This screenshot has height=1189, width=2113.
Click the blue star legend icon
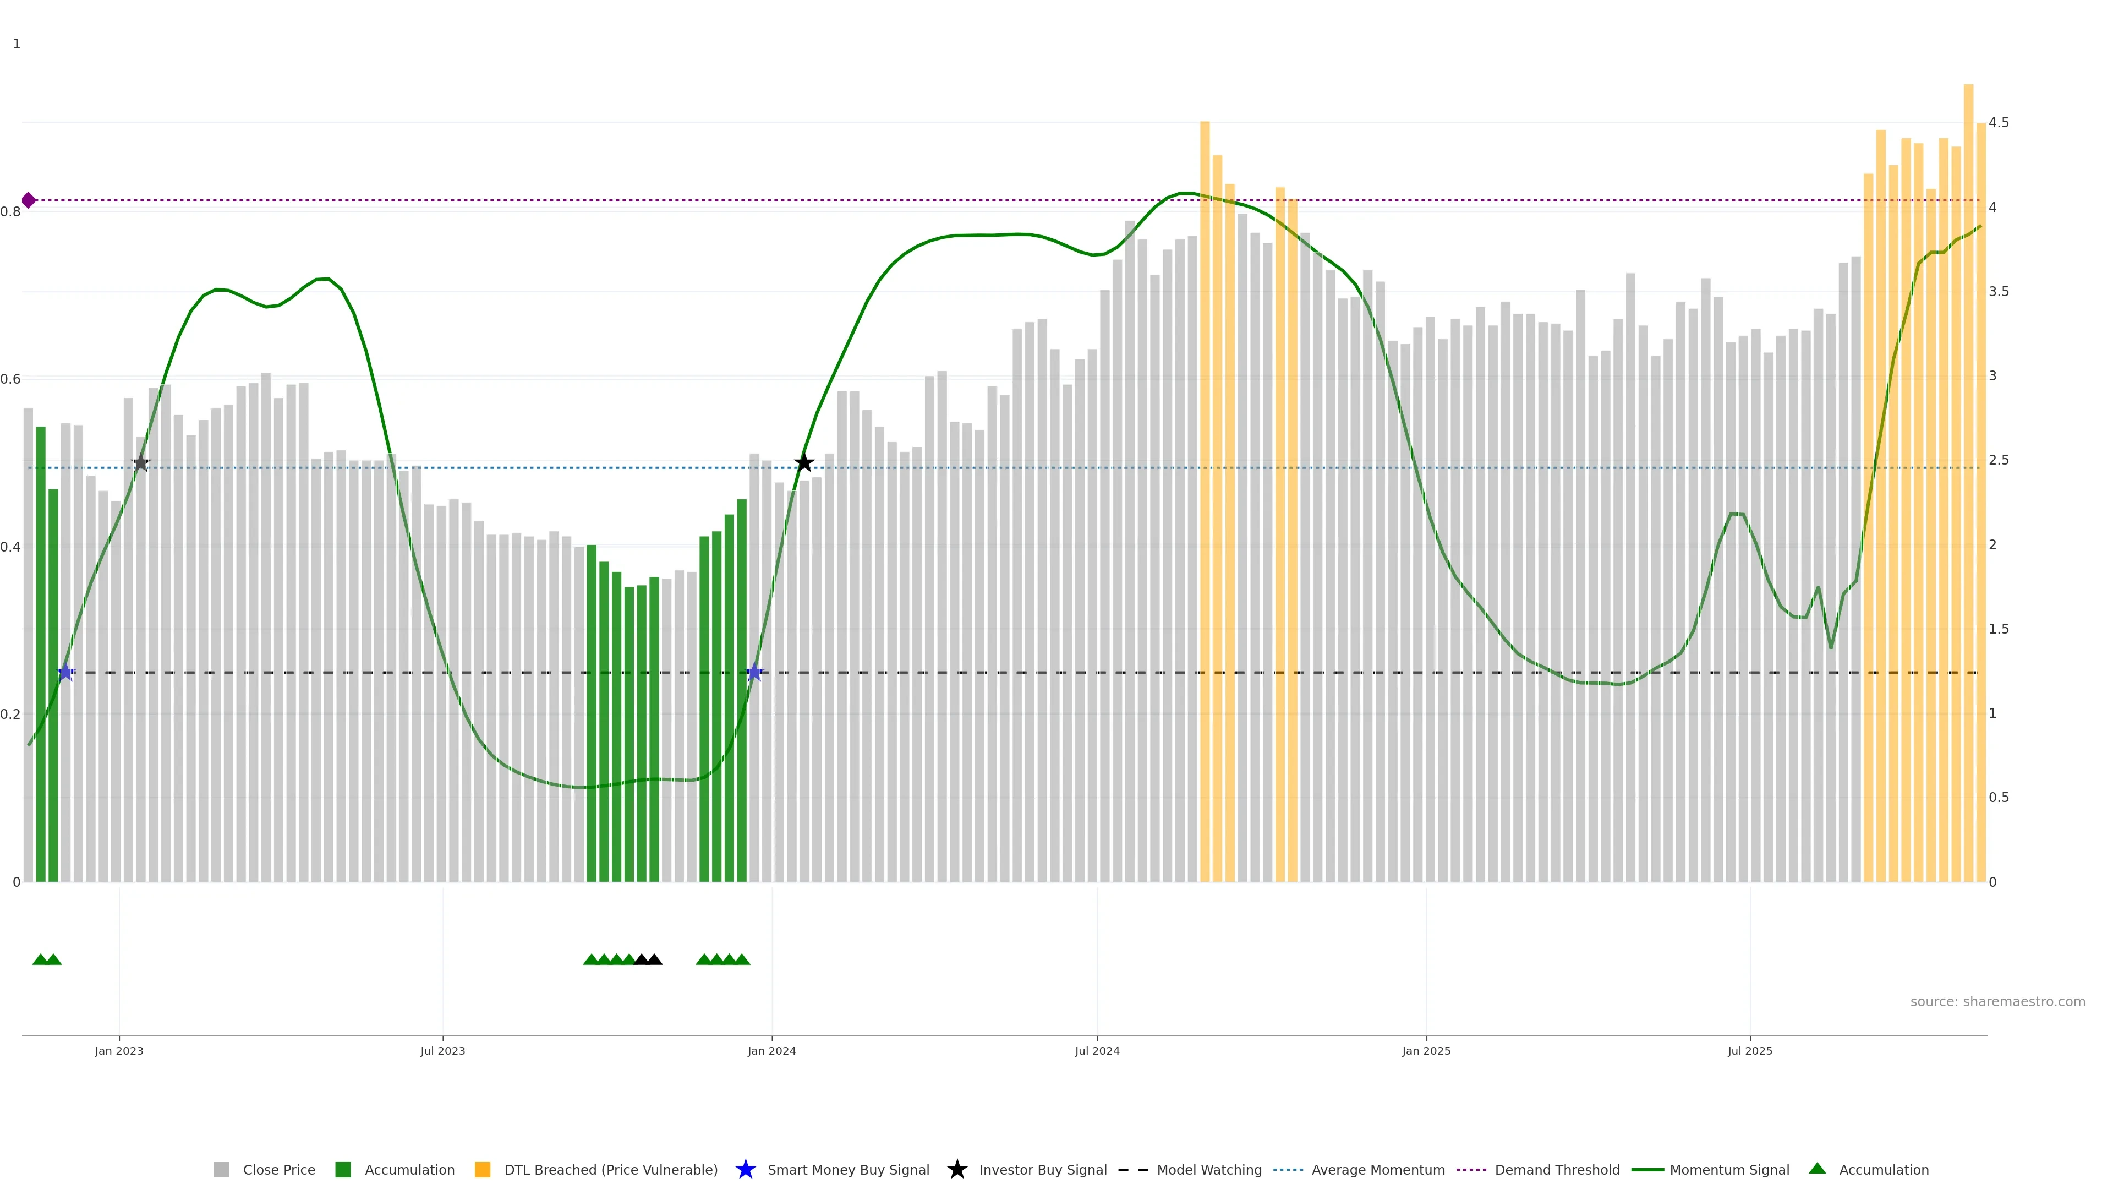pos(745,1169)
